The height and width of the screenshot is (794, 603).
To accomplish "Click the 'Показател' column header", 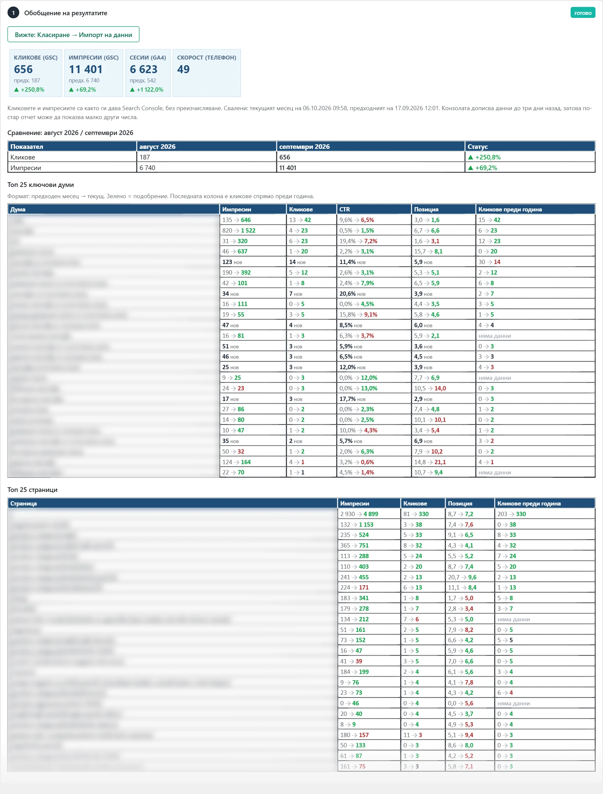I will point(72,147).
